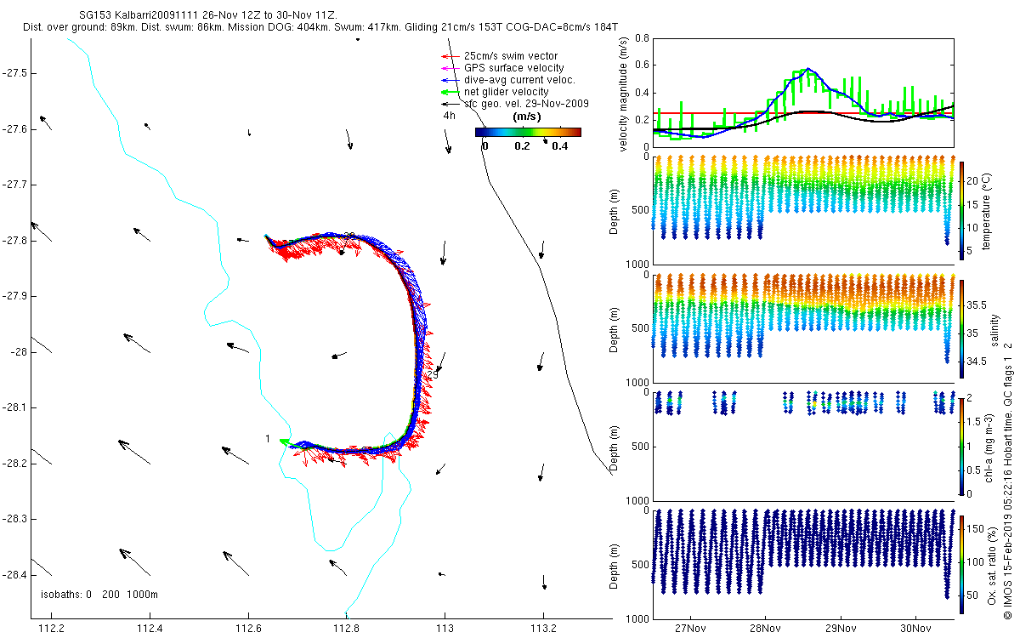Screen dimensions: 1020x638
Task: Click day marker '29' on the glider track
Action: pyautogui.click(x=432, y=374)
